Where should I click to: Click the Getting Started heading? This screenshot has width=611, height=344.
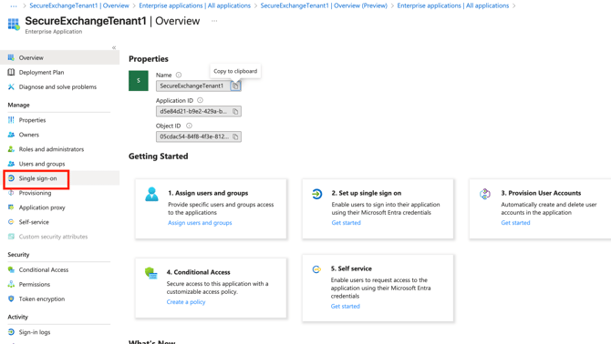click(158, 157)
